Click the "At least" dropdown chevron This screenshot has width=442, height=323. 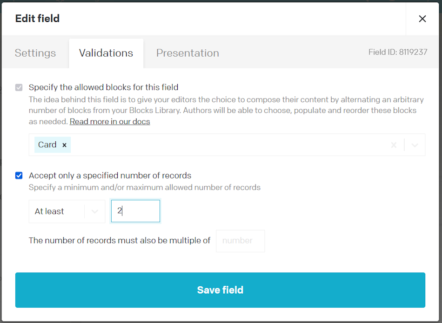point(96,211)
